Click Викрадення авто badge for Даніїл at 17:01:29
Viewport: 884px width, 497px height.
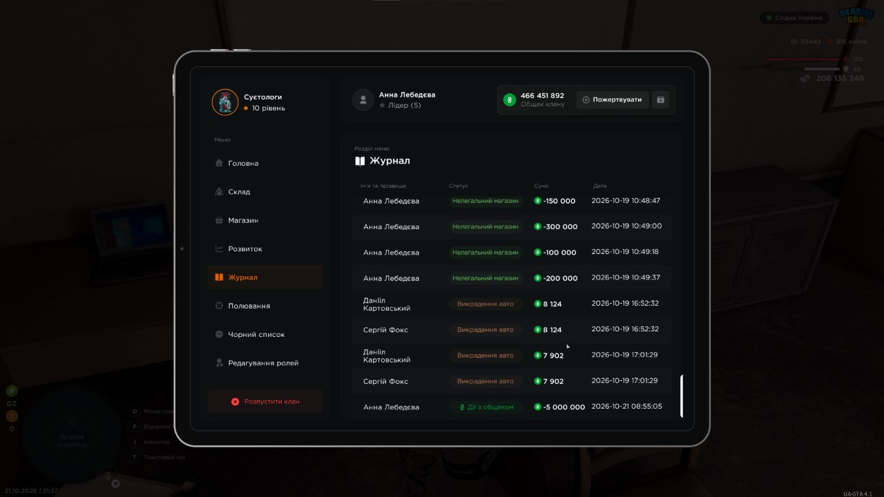[486, 355]
